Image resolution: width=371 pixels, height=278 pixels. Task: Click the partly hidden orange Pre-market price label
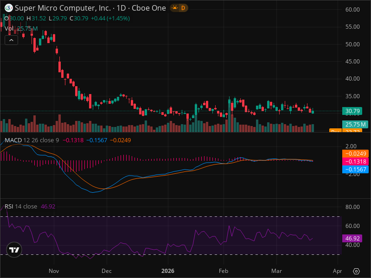(x=345, y=131)
